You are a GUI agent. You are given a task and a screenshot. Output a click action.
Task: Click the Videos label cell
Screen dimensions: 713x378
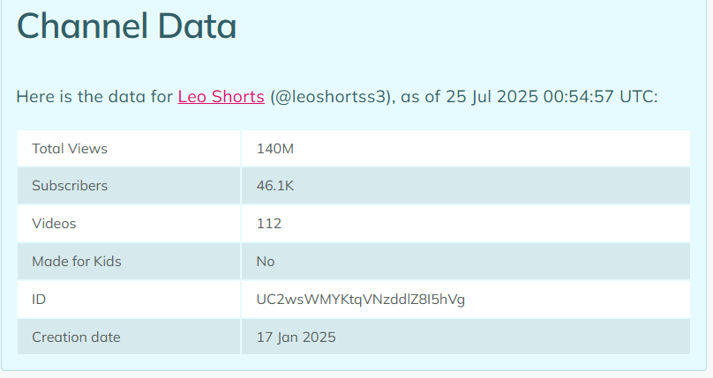[129, 223]
